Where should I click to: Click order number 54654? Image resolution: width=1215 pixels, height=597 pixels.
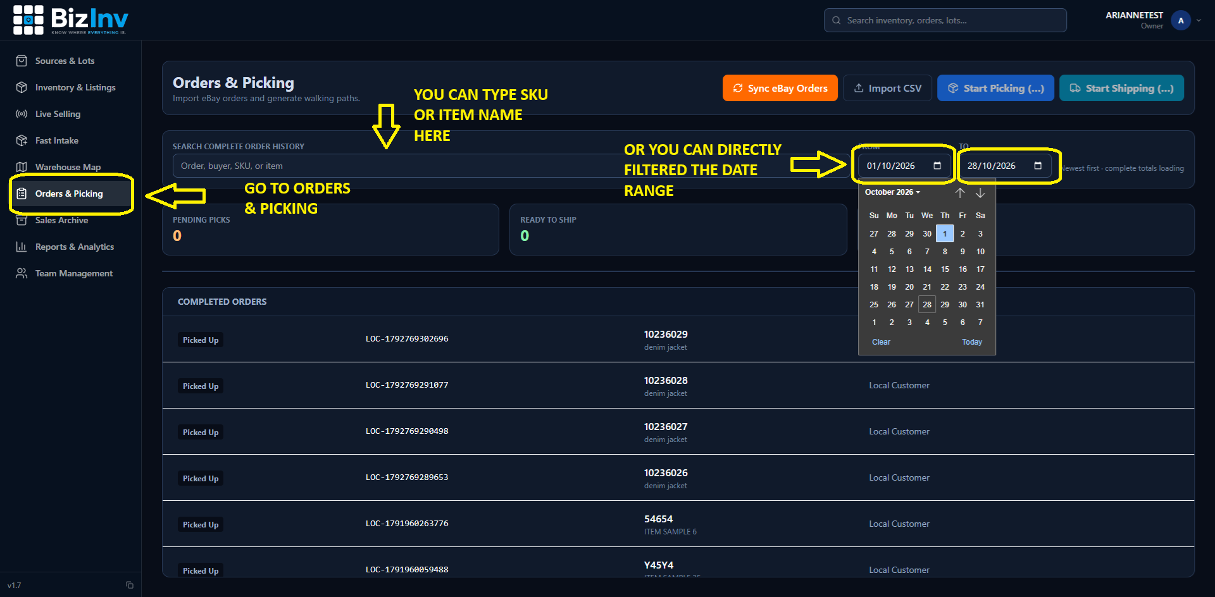point(658,519)
